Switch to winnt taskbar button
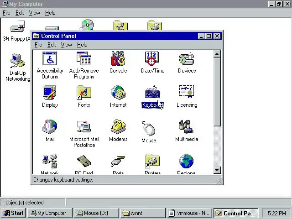Viewport: 292px width, 219px height. coord(143,213)
